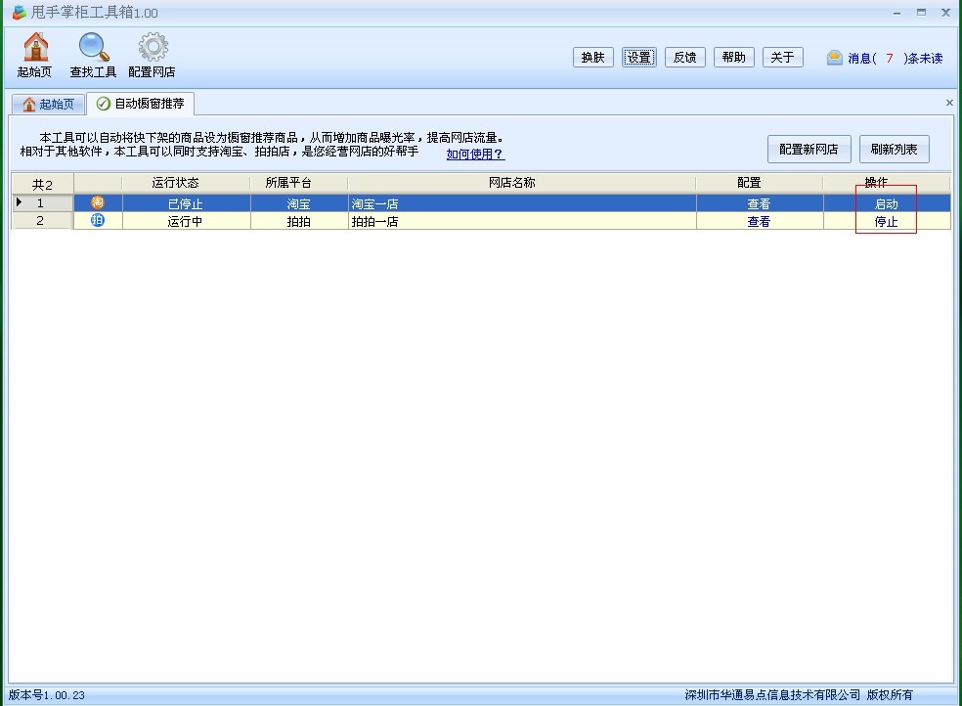
Task: Click 启动 to start 淘宝一店
Action: pos(886,203)
